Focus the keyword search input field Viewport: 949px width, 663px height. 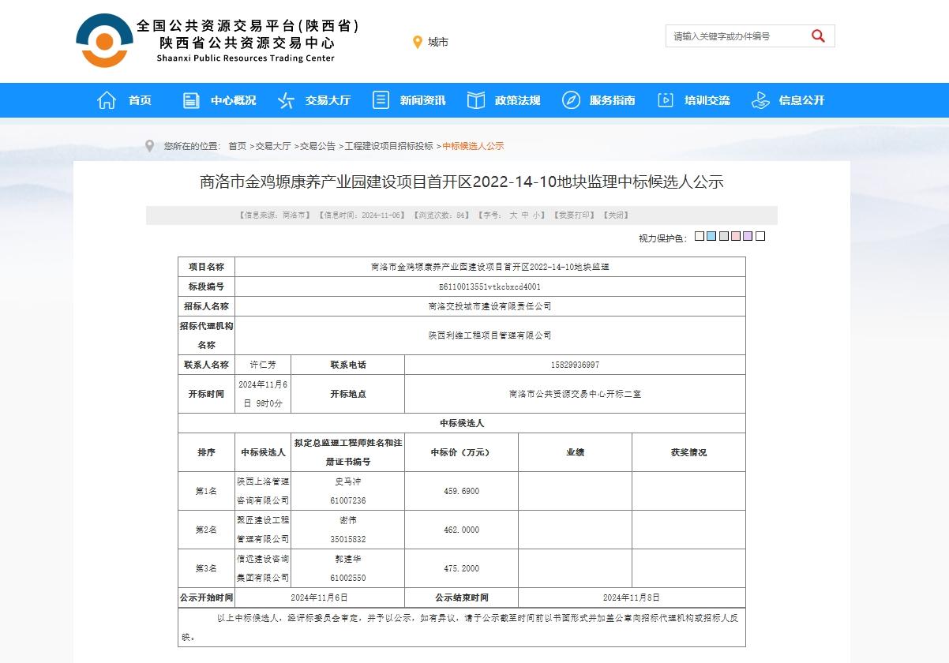point(736,36)
